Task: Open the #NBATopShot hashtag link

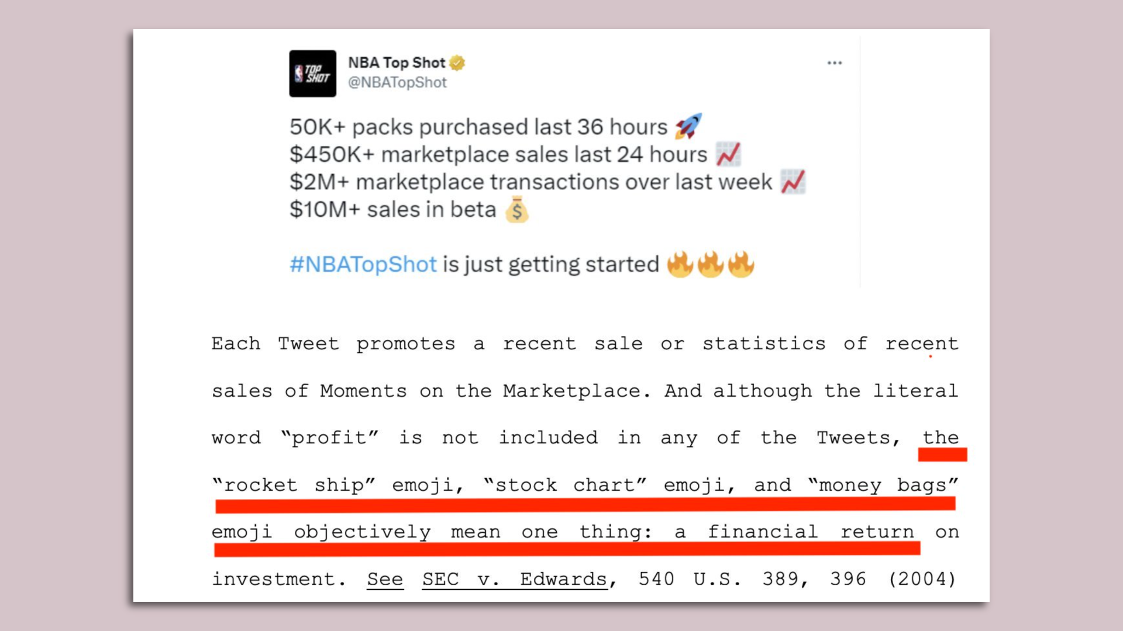Action: click(363, 265)
